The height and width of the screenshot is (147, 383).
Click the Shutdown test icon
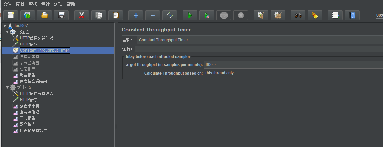pyautogui.click(x=241, y=16)
